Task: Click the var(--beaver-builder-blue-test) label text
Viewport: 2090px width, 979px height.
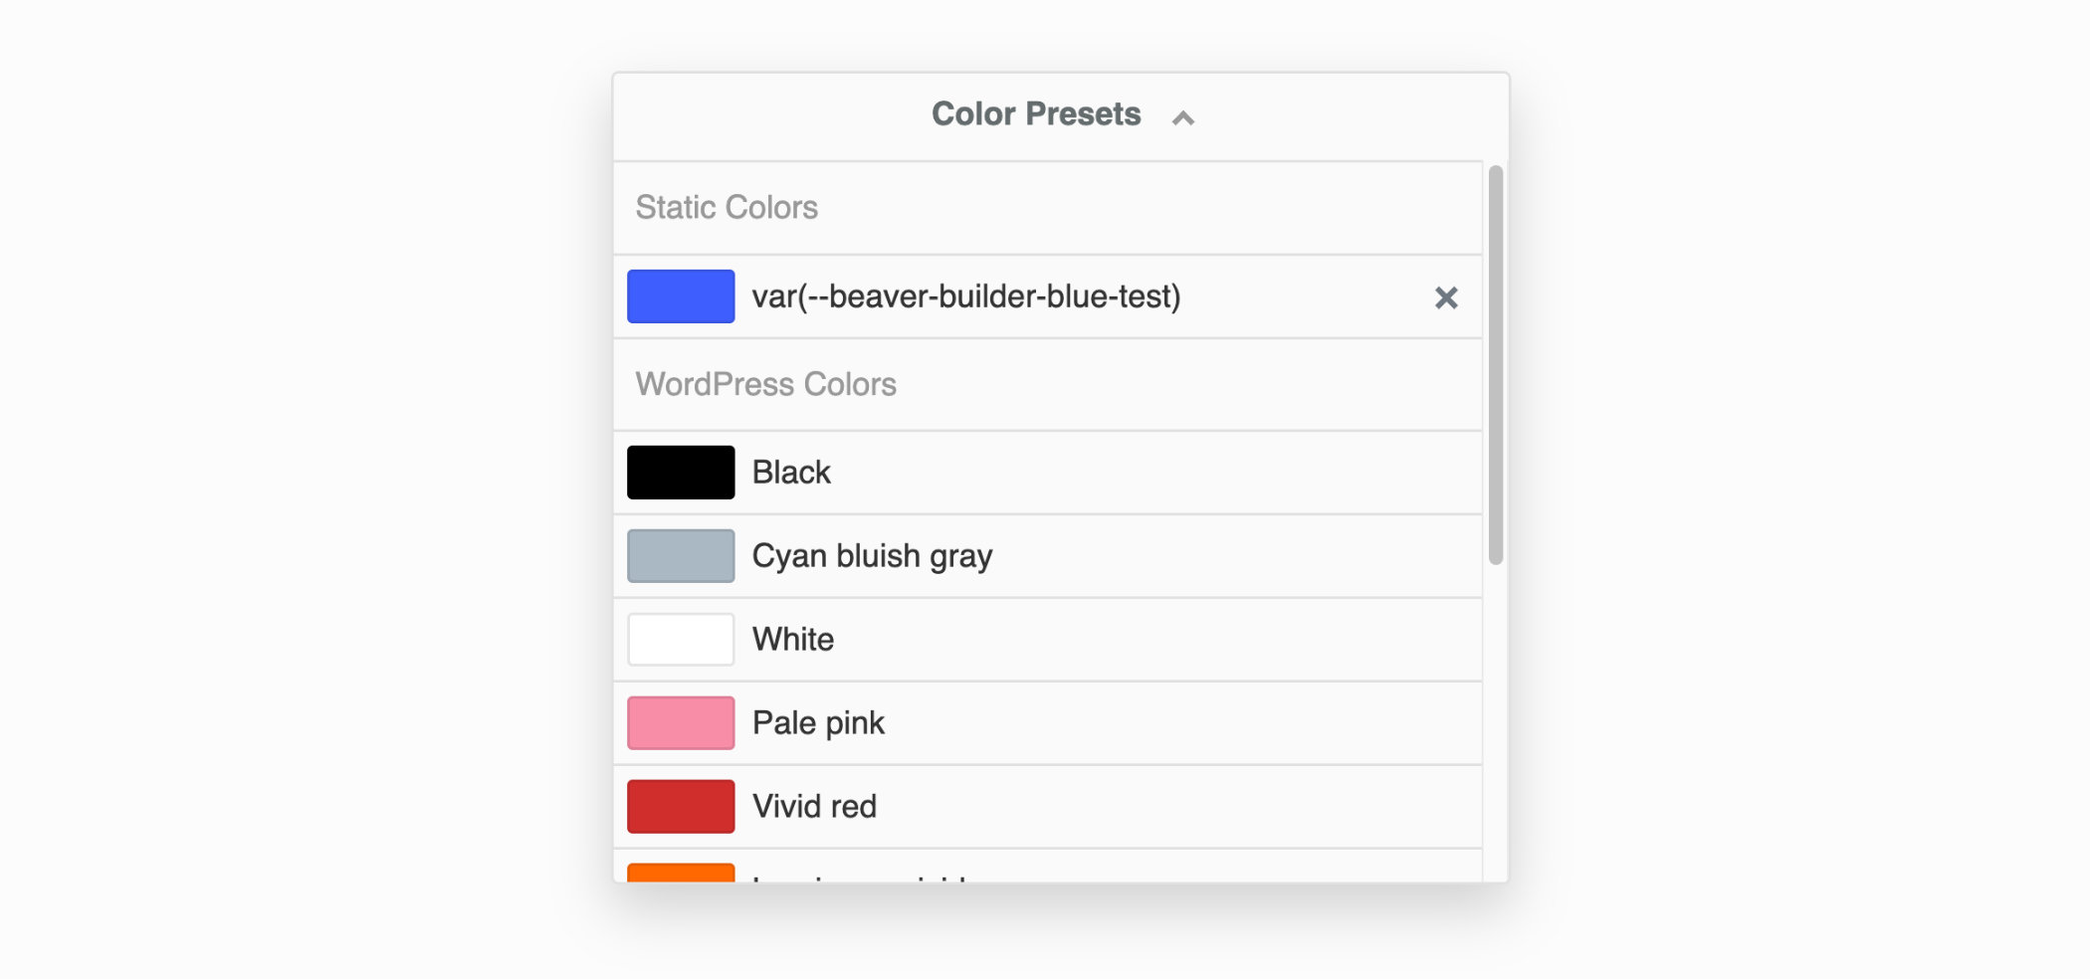Action: 965,296
